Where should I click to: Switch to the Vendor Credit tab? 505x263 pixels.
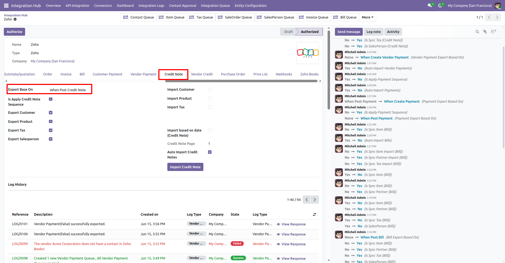pyautogui.click(x=202, y=74)
